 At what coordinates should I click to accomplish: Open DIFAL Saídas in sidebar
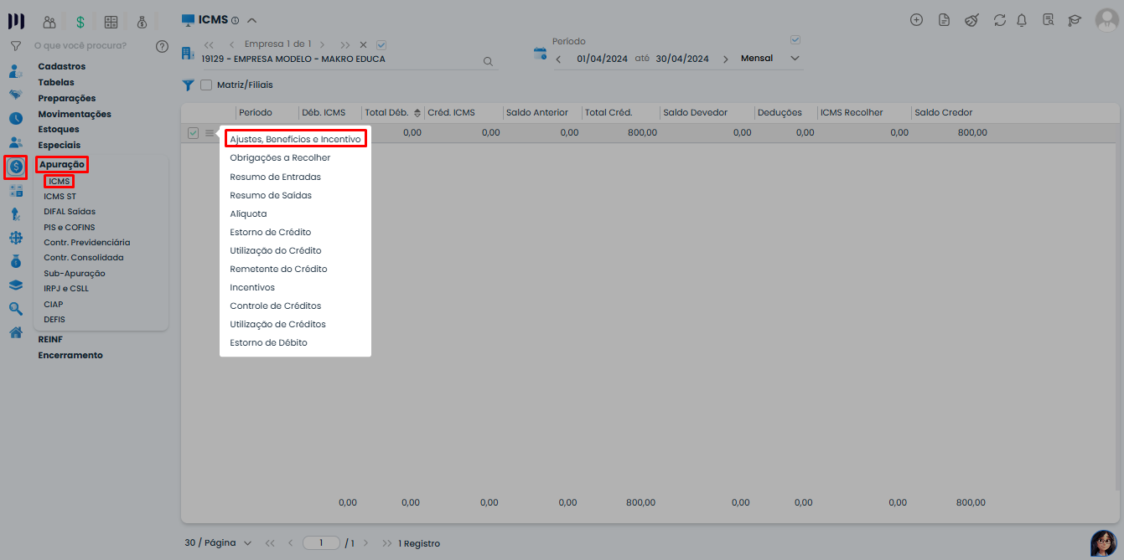click(69, 212)
